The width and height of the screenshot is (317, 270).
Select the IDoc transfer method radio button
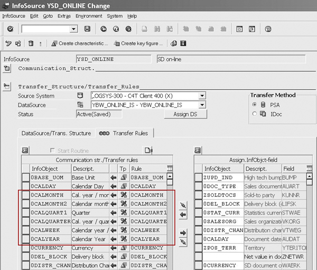click(255, 113)
